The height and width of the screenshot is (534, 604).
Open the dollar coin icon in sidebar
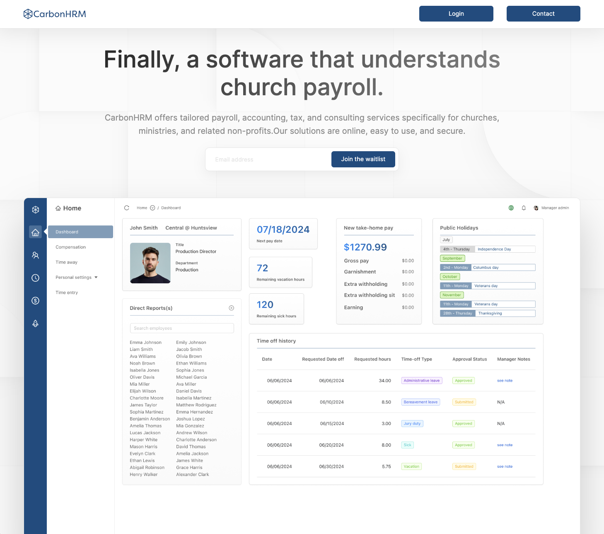[x=36, y=301]
